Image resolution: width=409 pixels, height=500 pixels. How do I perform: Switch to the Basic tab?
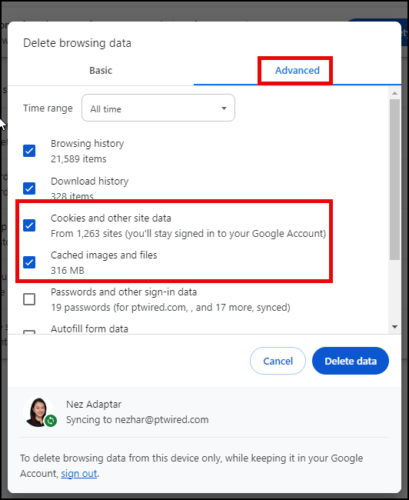101,71
